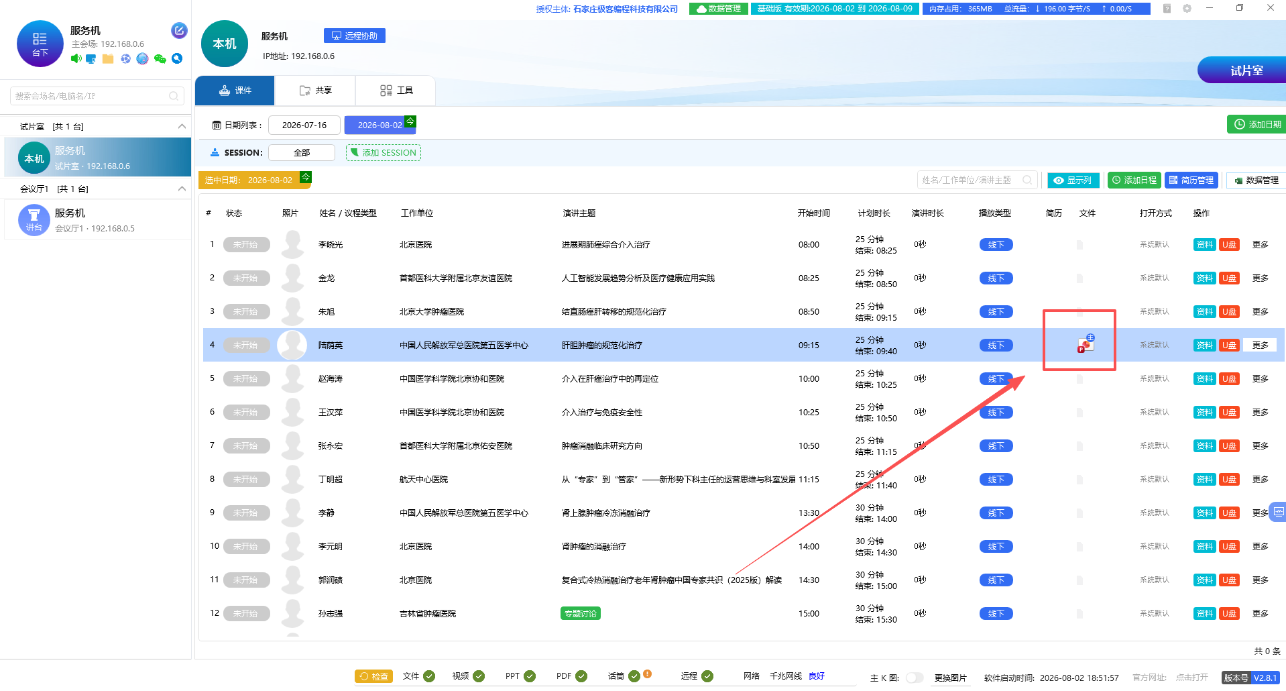This screenshot has height=691, width=1286.
Task: Click the edit pencil icon beside 服务机
Action: (x=179, y=30)
